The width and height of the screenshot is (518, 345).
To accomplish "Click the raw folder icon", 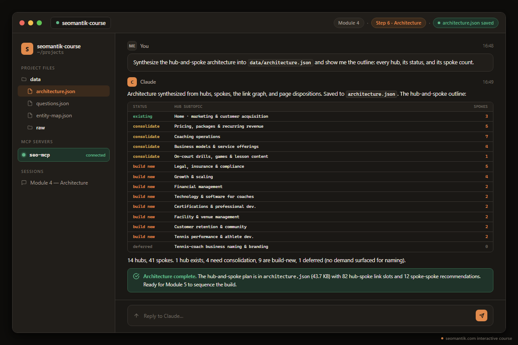I will pos(30,128).
